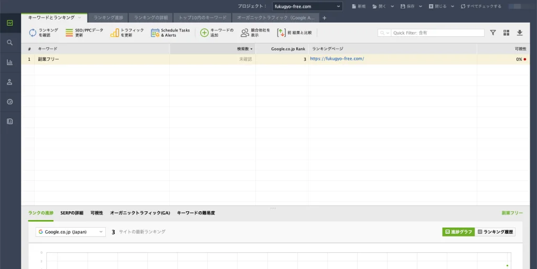The width and height of the screenshot is (537, 269).
Task: Open the Quick Filter search options dropdown
Action: [385, 33]
